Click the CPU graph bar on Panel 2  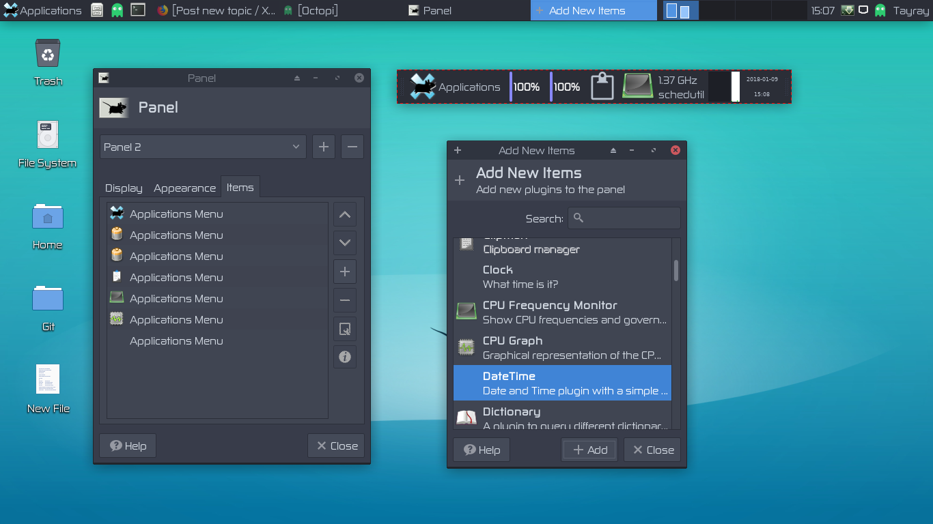(x=725, y=87)
